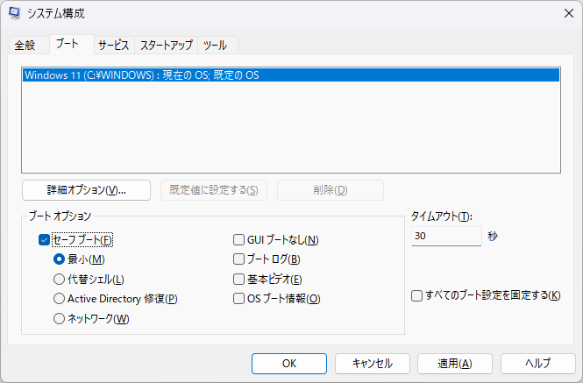Go to the スタートアップ tab
583x383 pixels.
point(167,46)
